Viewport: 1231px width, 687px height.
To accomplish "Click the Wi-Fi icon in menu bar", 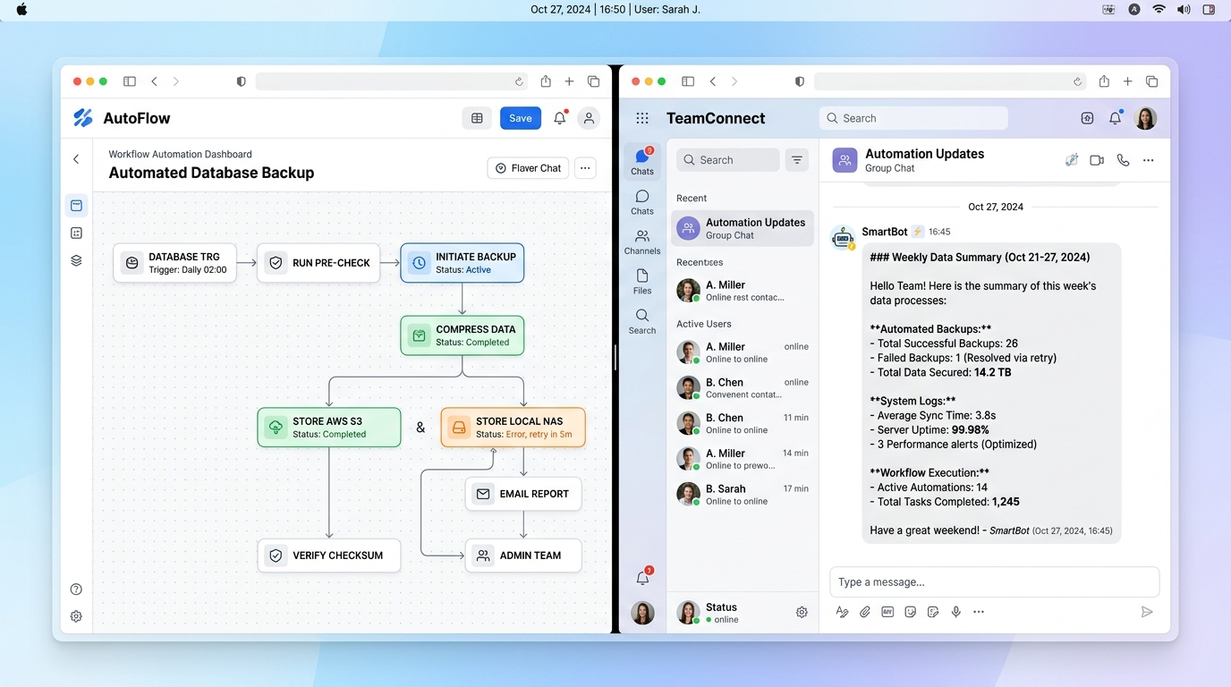I will click(1159, 9).
